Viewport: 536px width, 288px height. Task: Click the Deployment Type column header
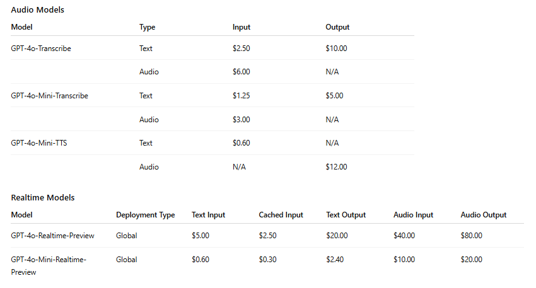[146, 215]
